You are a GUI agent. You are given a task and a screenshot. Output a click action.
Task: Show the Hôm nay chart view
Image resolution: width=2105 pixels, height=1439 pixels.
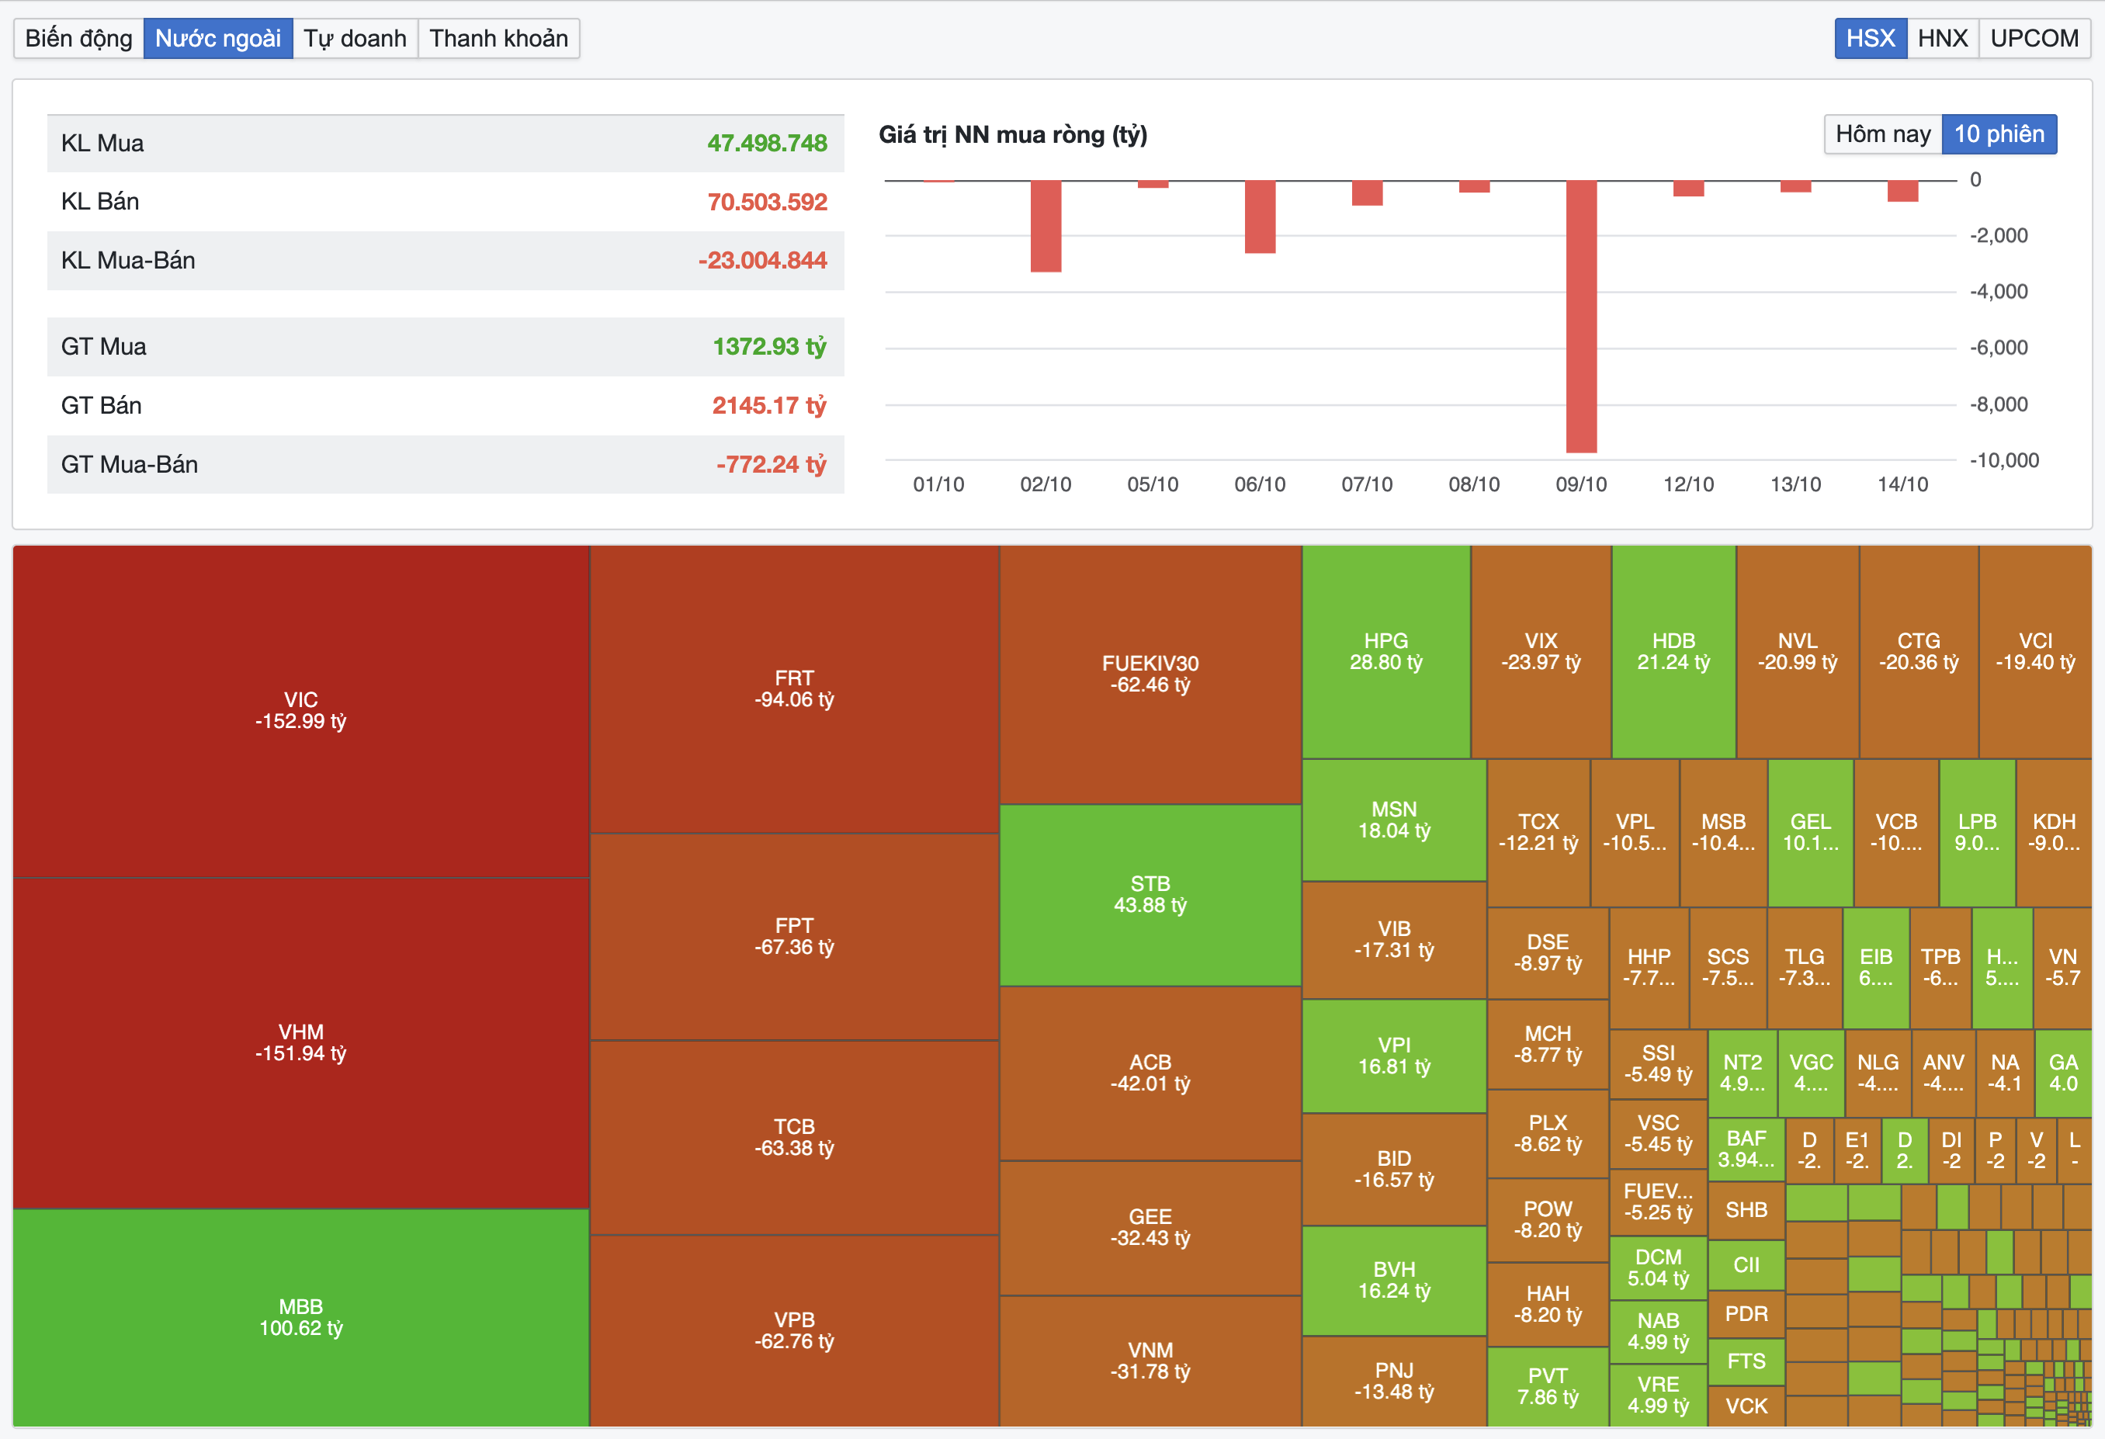click(x=1883, y=134)
